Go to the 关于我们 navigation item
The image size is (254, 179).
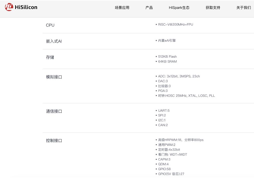click(x=243, y=8)
